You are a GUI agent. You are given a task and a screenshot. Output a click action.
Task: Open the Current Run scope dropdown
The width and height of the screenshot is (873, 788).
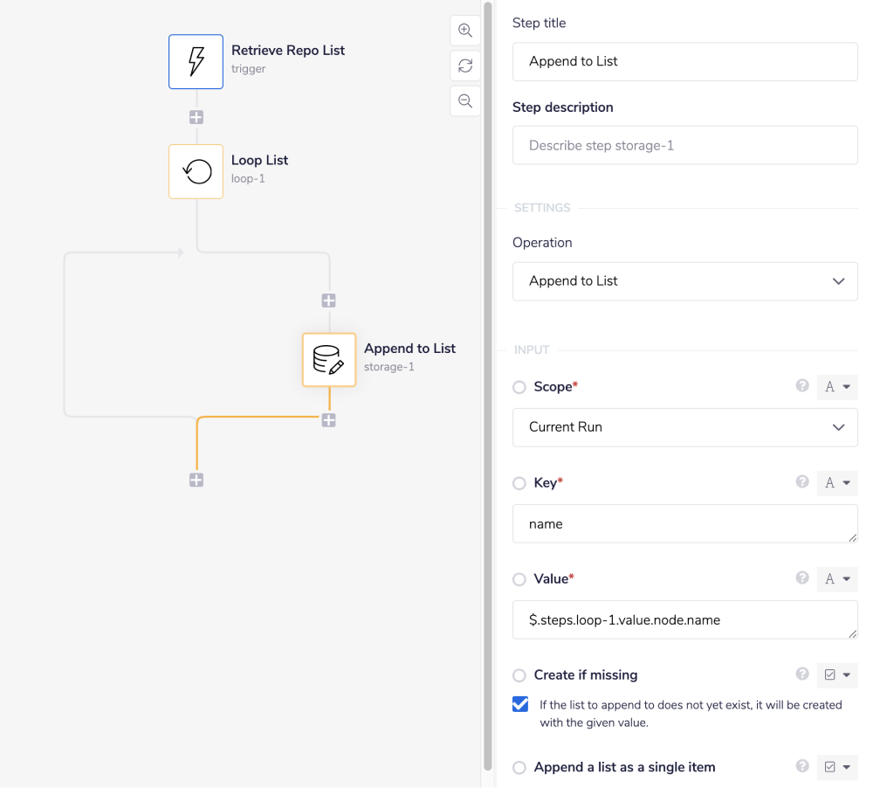(684, 427)
